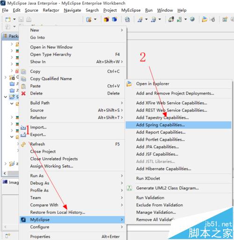
Task: Choose Generate UML2 Class Diagram...
Action: point(178,188)
